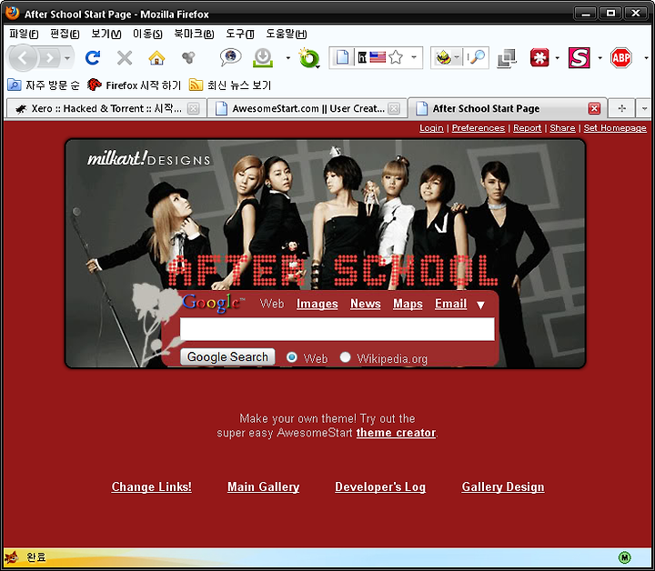Click the gray three-circles toolbar icon

(x=188, y=57)
